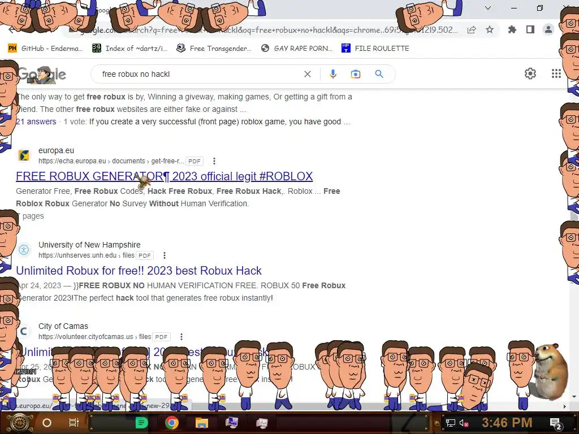Open the ornate Start button on taskbar
This screenshot has height=434, width=579.
(x=19, y=423)
